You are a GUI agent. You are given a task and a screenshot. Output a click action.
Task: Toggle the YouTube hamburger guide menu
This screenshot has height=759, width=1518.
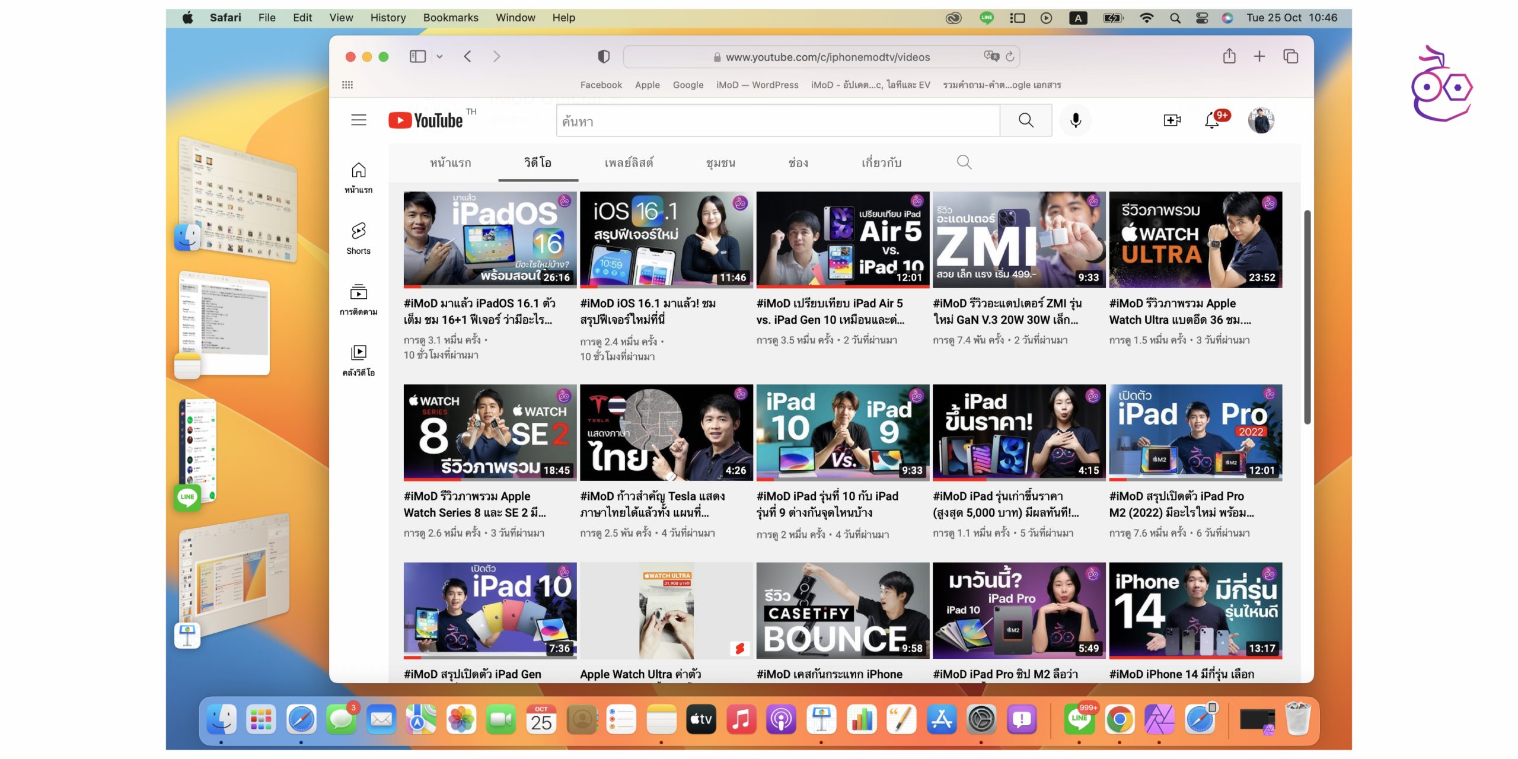click(358, 120)
